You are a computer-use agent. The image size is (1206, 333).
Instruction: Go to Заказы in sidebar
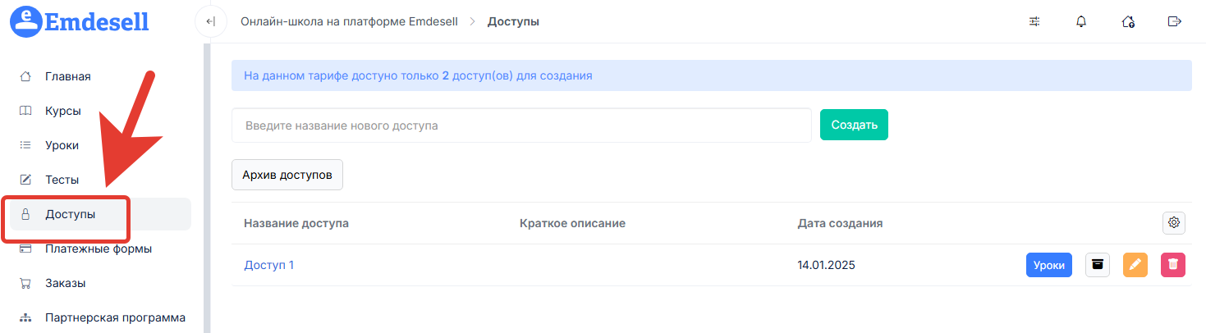(x=65, y=283)
